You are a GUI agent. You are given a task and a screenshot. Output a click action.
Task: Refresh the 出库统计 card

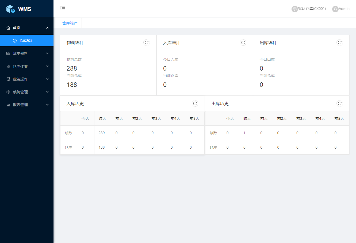tap(340, 43)
